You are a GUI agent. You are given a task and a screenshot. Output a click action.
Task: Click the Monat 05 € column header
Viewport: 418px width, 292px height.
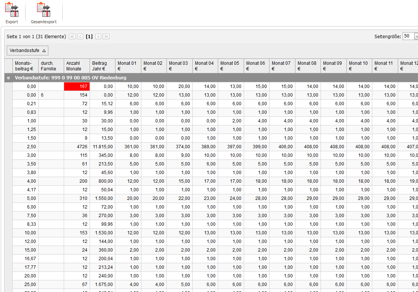pos(231,66)
